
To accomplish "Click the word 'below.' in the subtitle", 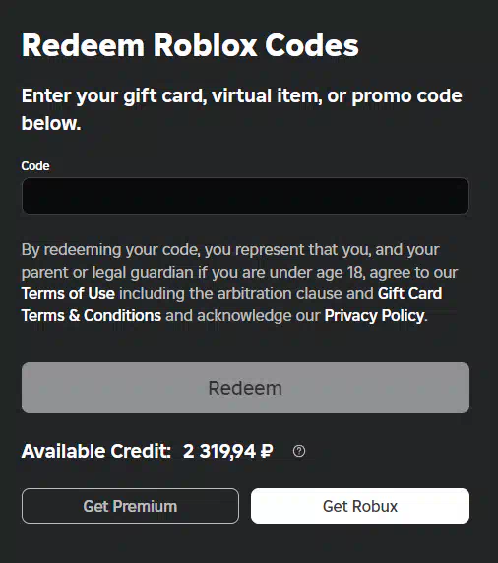I will click(51, 123).
